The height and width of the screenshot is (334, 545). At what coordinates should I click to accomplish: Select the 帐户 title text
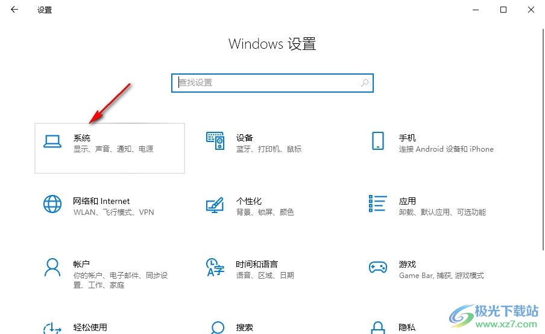[x=81, y=264]
